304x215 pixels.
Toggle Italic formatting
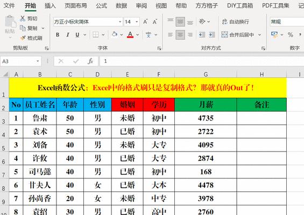68,35
